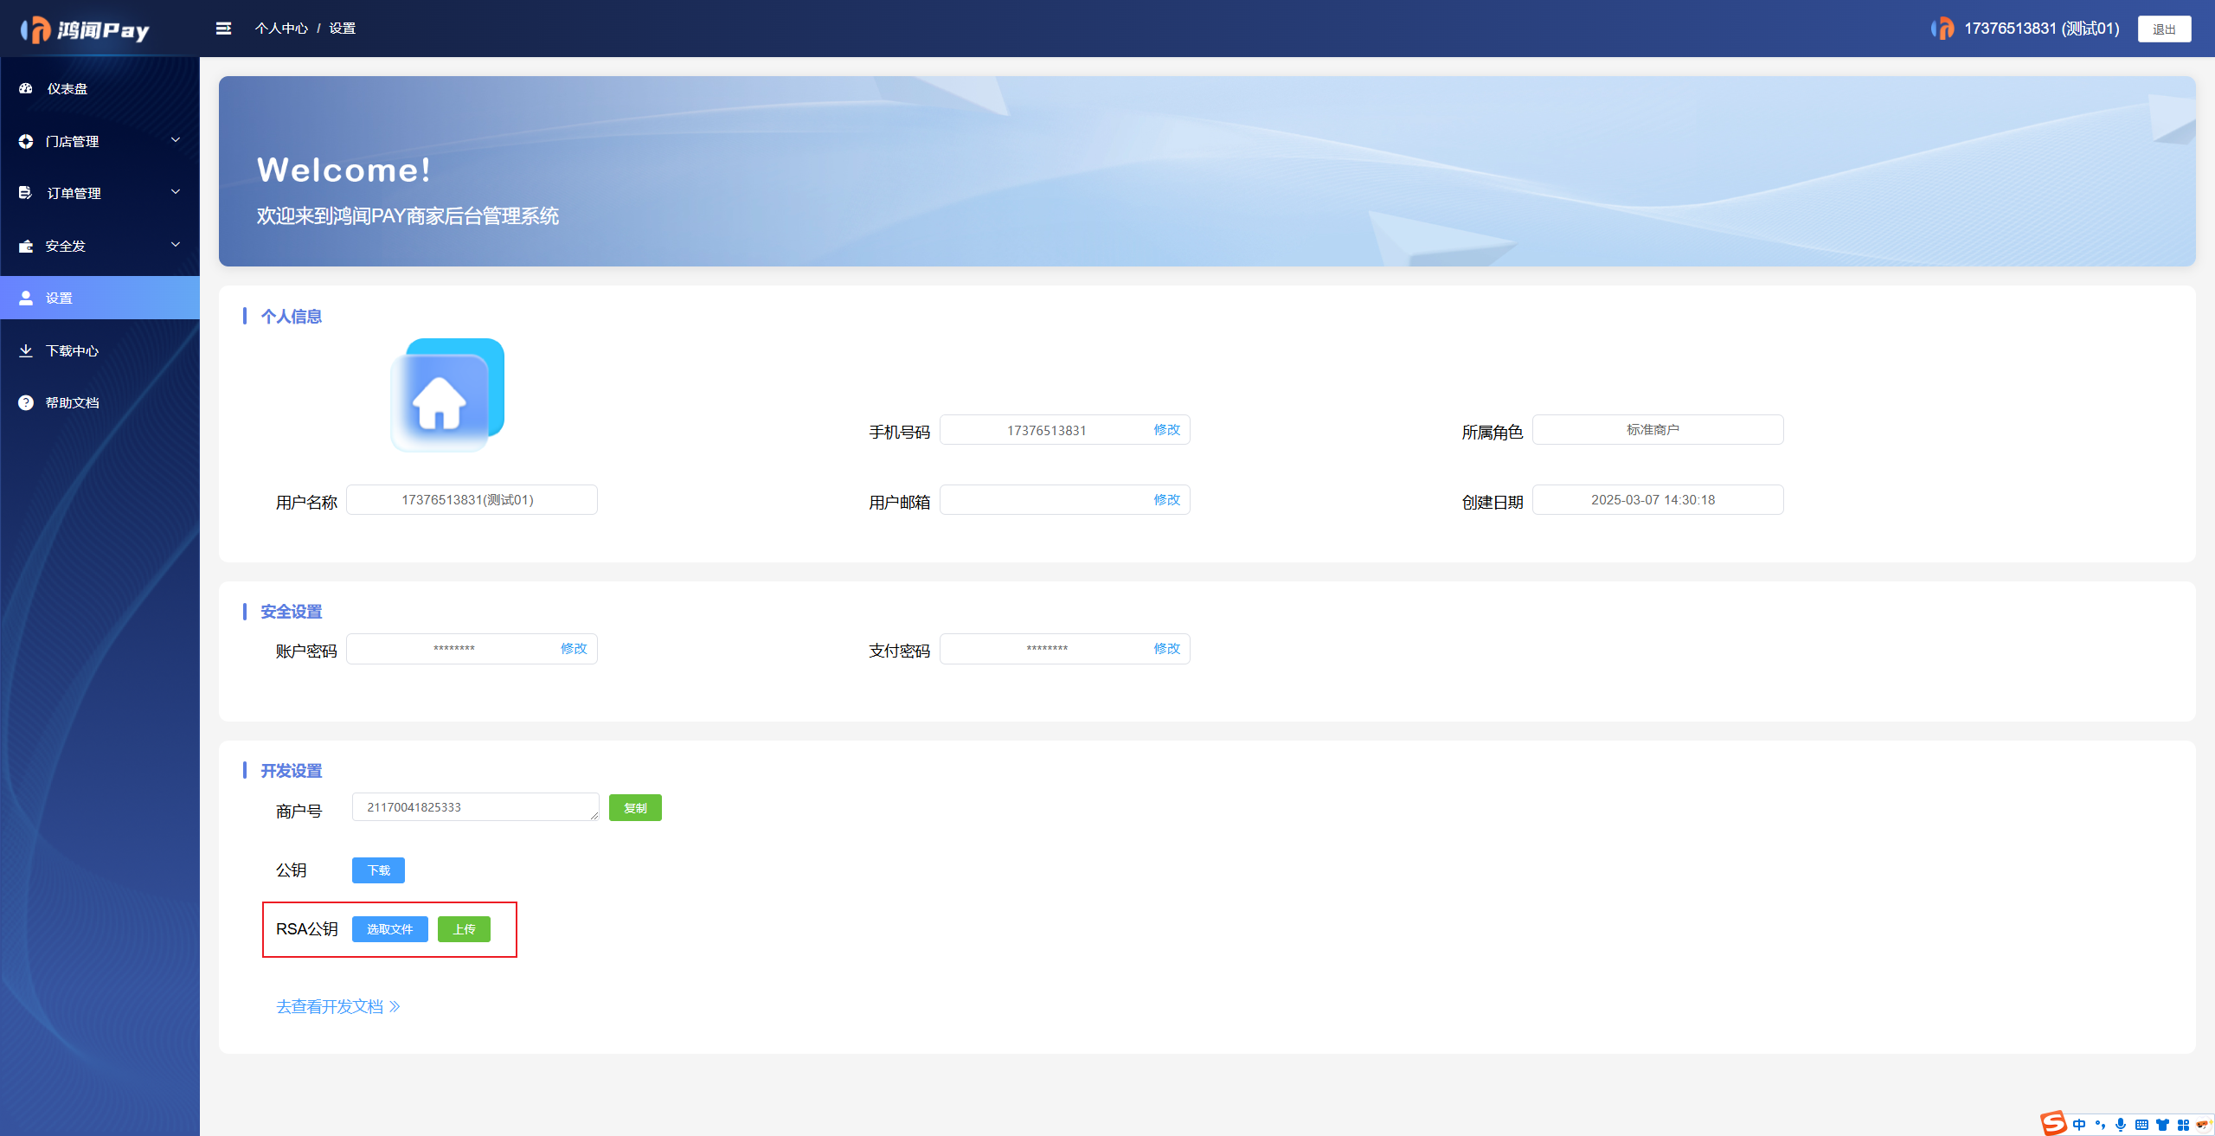
Task: Expand the 门店管理 submenu chevron
Action: coord(176,140)
